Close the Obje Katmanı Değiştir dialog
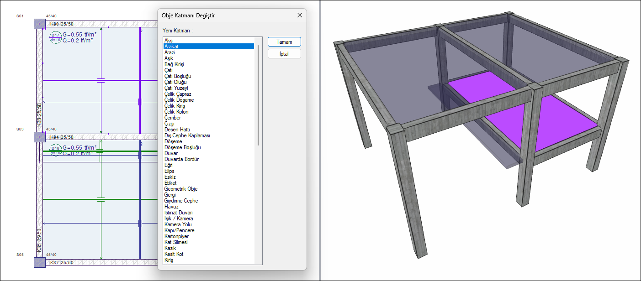Image resolution: width=641 pixels, height=281 pixels. pos(300,15)
